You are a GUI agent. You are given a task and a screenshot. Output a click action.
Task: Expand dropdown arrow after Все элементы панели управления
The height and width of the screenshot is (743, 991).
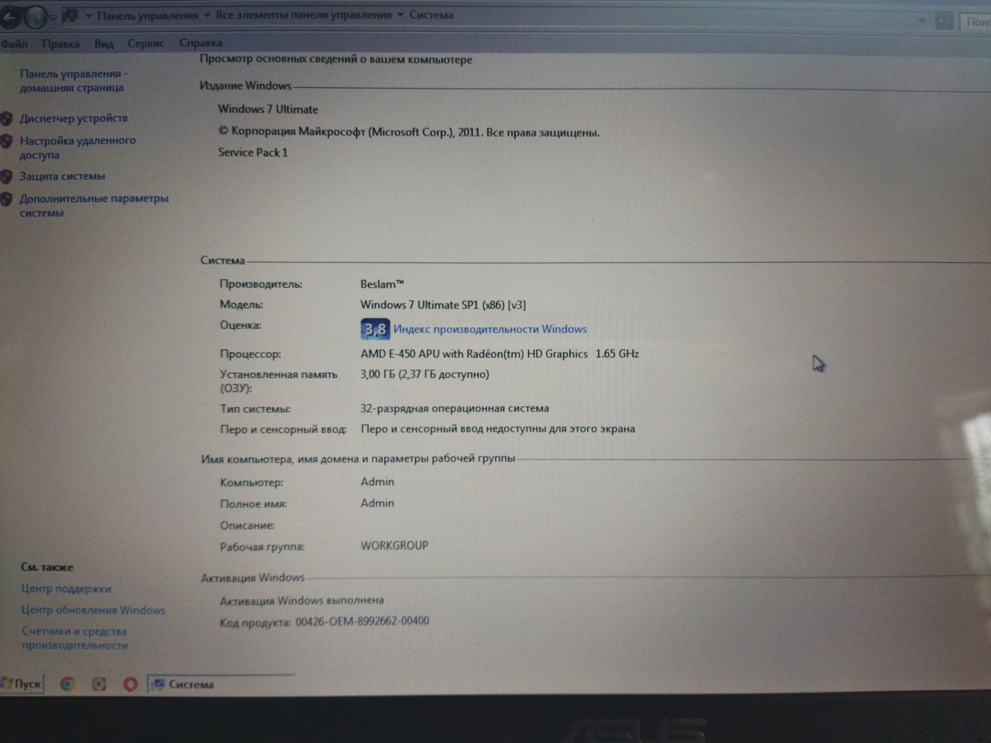[400, 15]
